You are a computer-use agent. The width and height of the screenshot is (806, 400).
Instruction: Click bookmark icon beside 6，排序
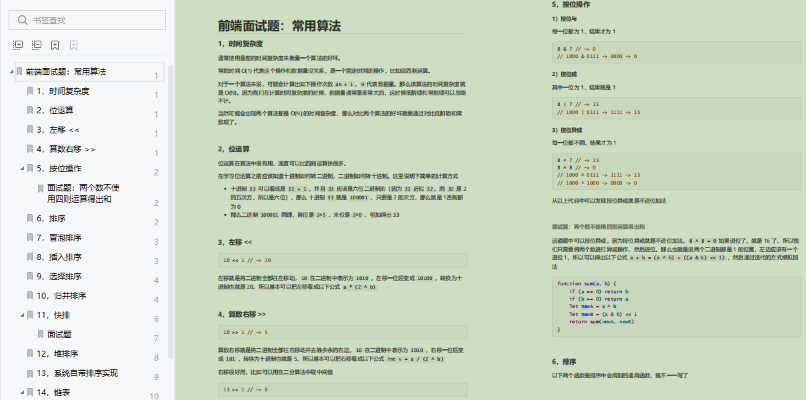click(30, 219)
